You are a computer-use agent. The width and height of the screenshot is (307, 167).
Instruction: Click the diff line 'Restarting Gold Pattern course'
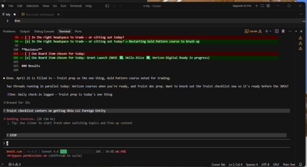coord(145,41)
